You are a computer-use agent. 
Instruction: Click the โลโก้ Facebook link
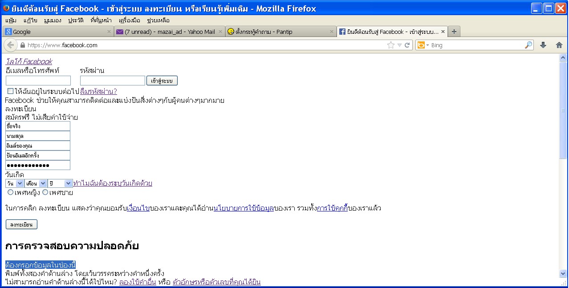(29, 61)
